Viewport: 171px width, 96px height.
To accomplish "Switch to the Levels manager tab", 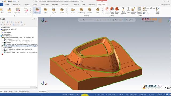I will 15,92.
